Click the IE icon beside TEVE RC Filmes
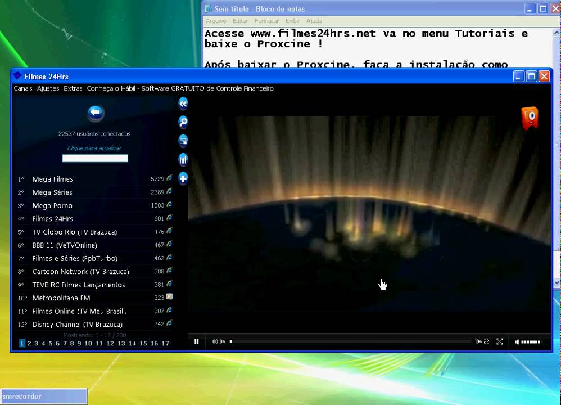Viewport: 561px width, 405px height. pos(169,283)
